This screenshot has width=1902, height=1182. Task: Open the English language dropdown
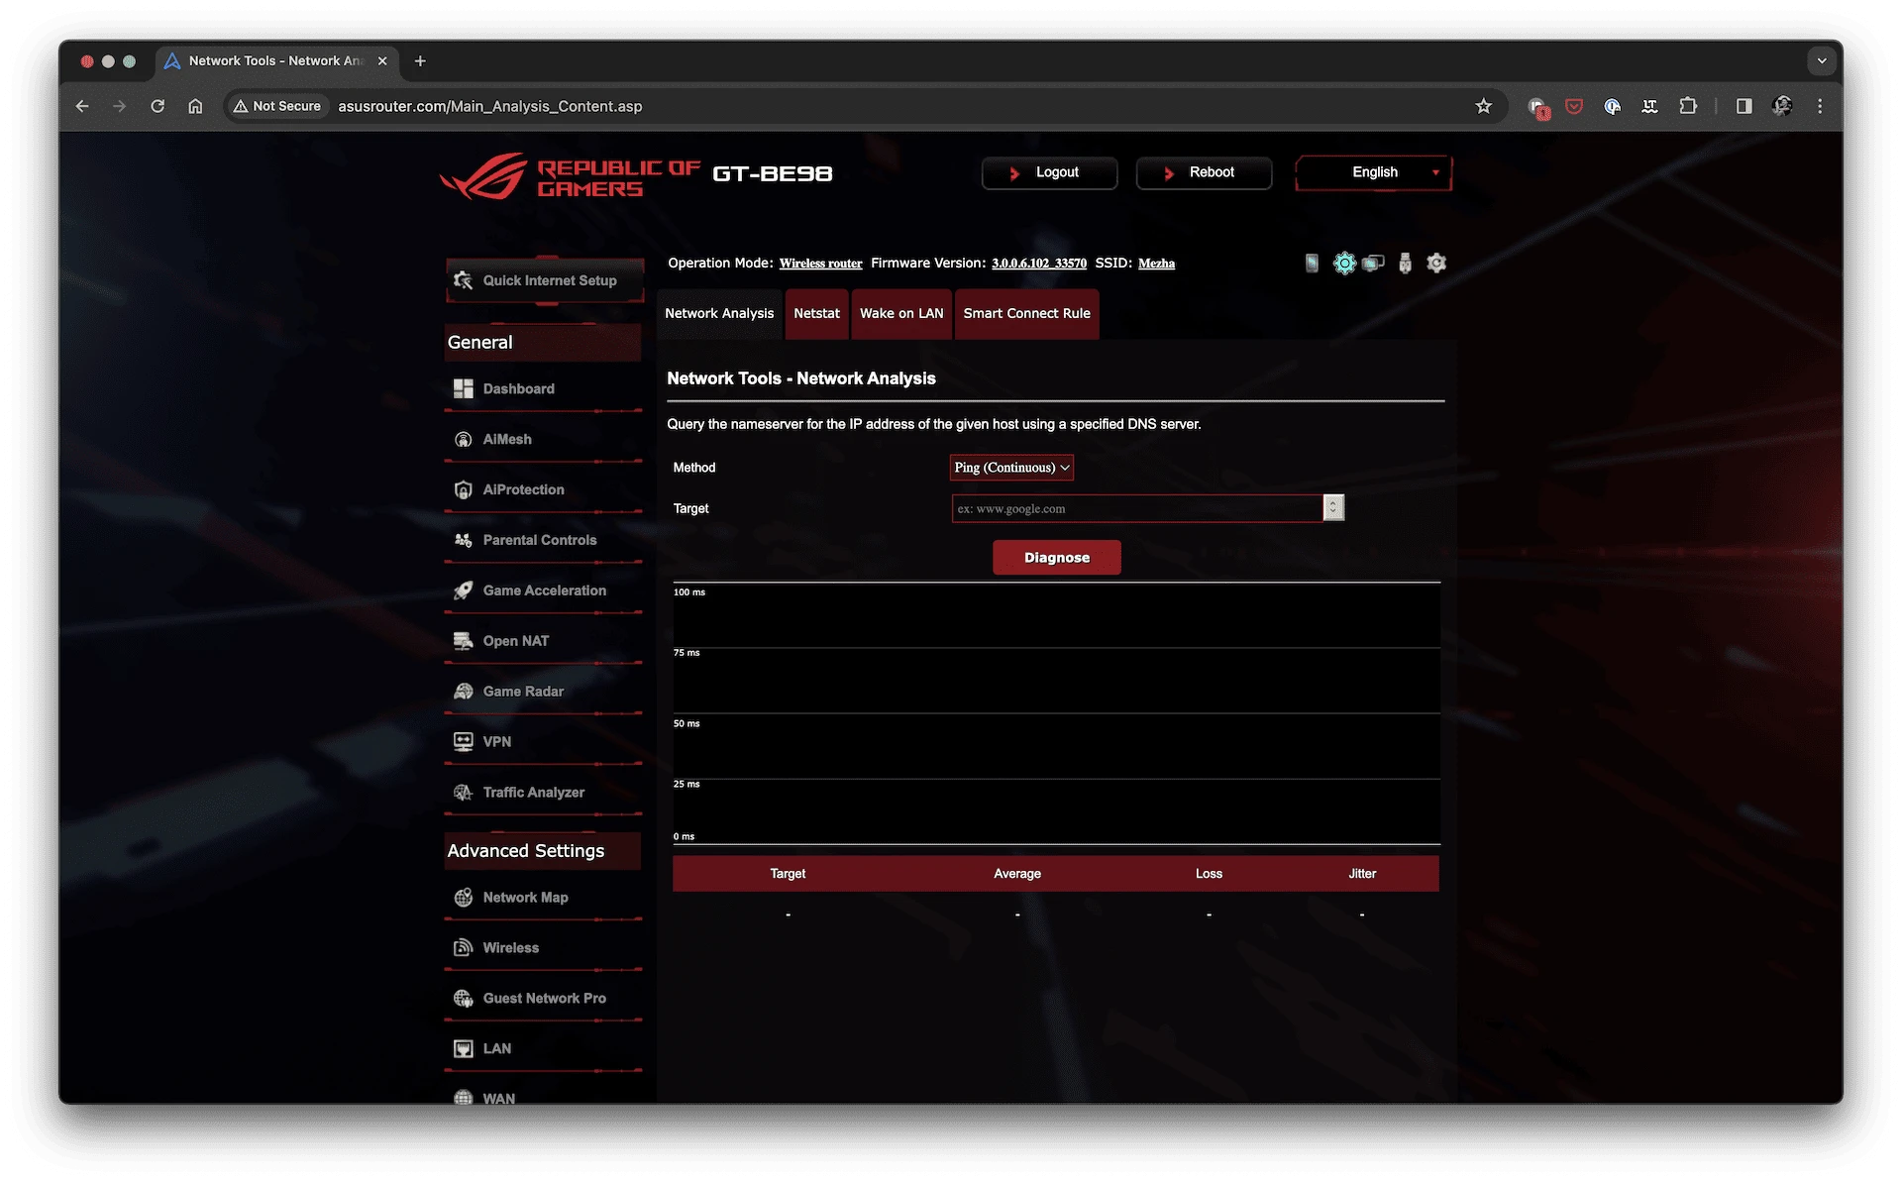1374,172
